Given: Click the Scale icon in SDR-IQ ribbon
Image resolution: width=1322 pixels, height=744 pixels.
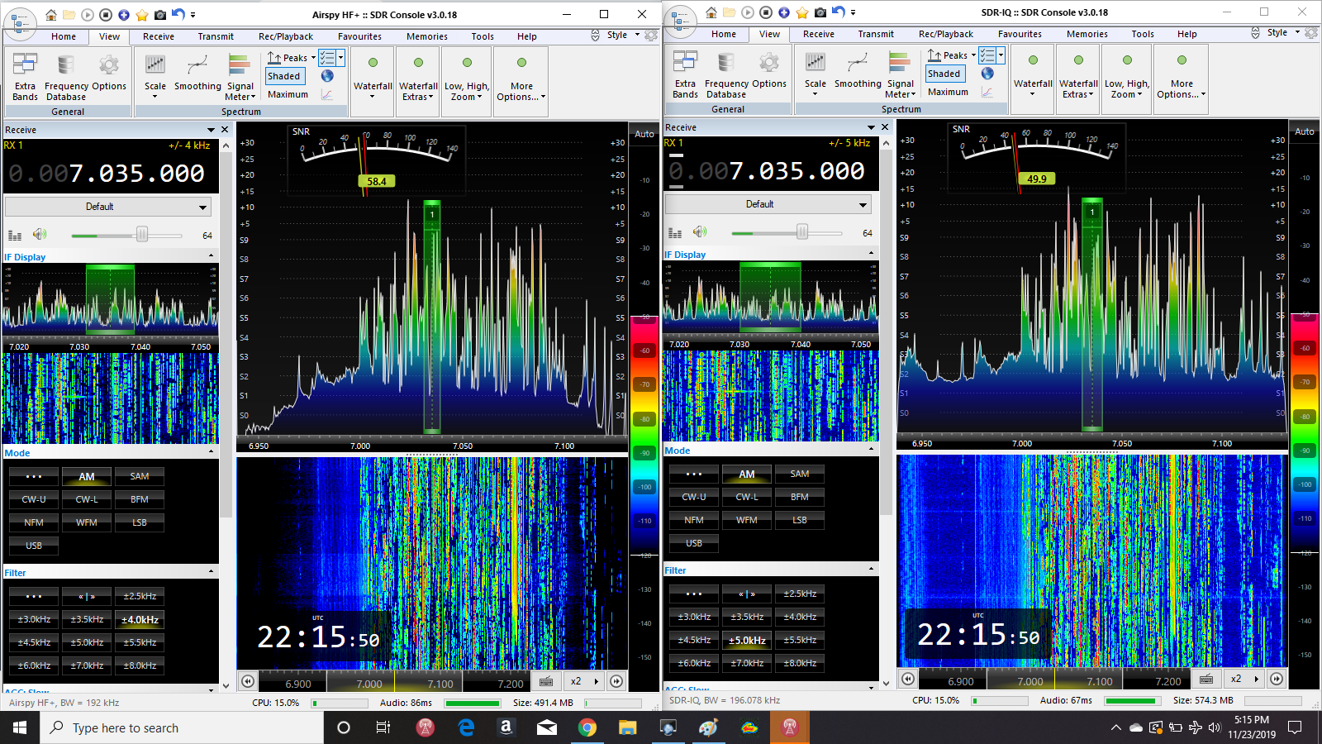Looking at the screenshot, I should [x=815, y=63].
